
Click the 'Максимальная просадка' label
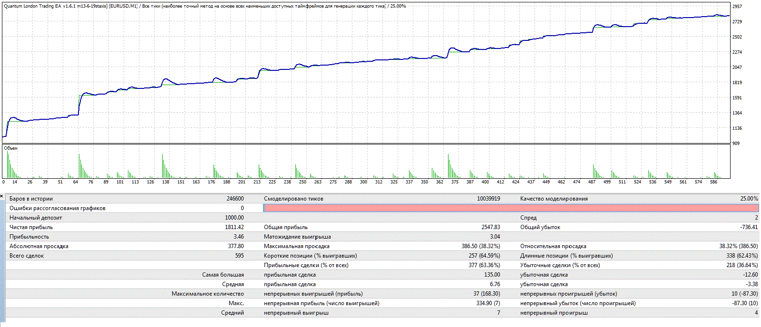click(x=296, y=246)
